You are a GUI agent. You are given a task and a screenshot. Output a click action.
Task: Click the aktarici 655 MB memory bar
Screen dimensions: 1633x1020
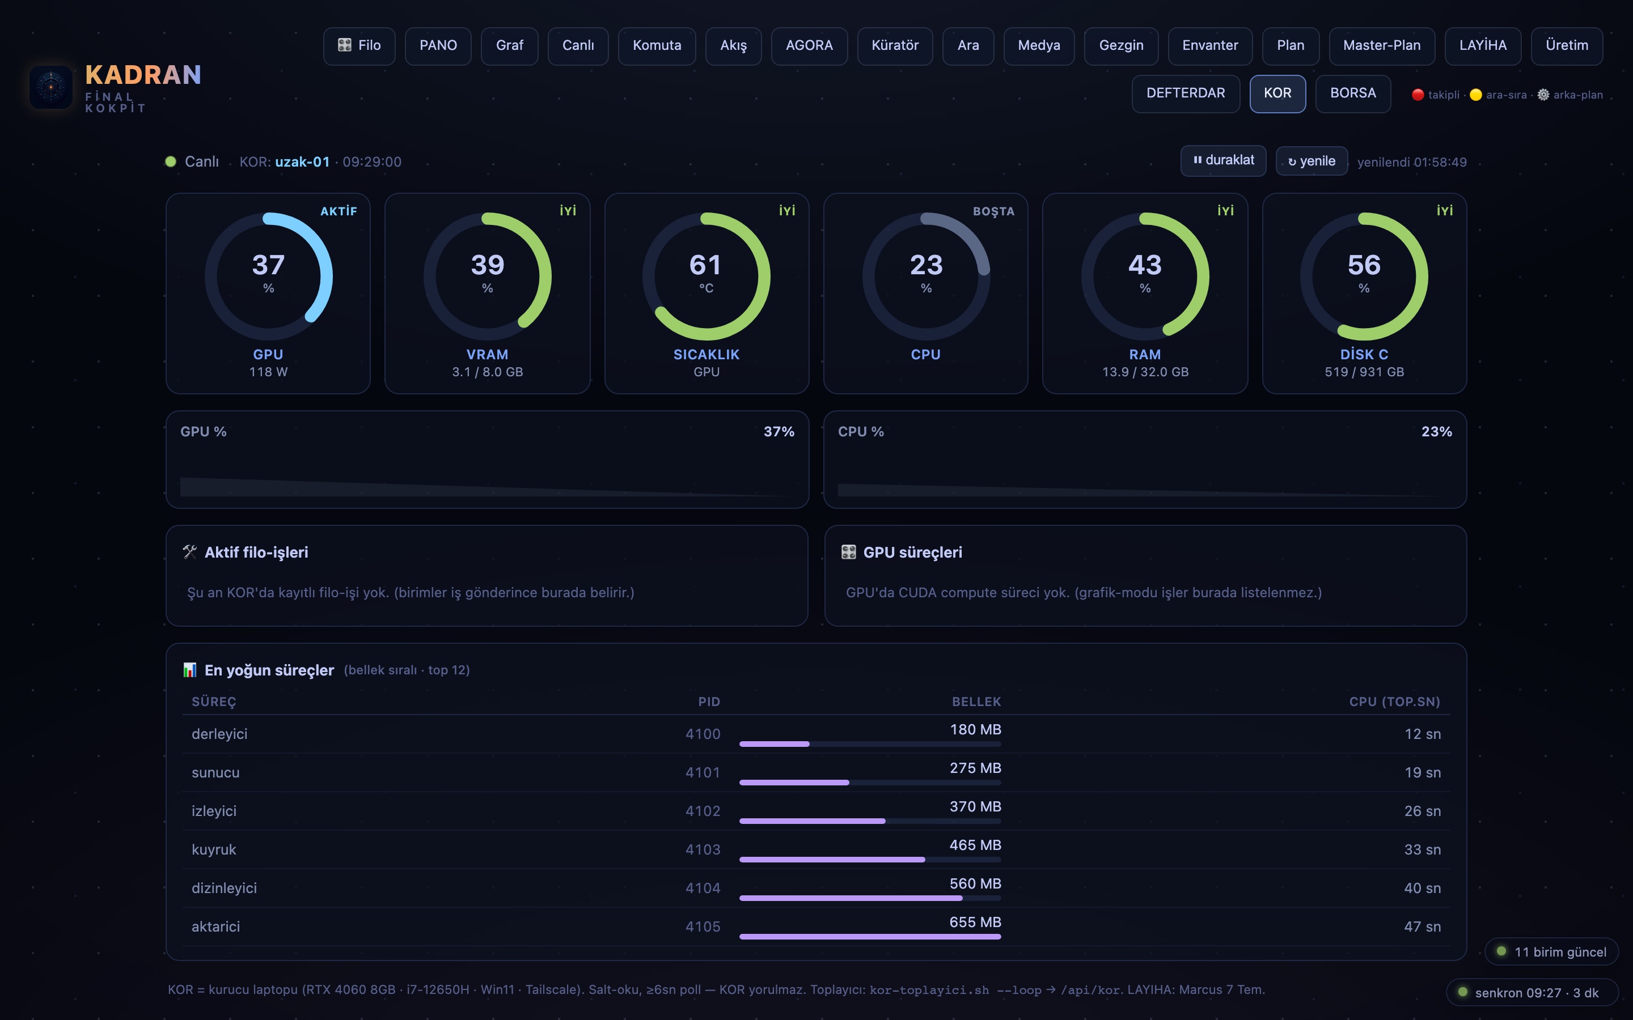(x=870, y=937)
